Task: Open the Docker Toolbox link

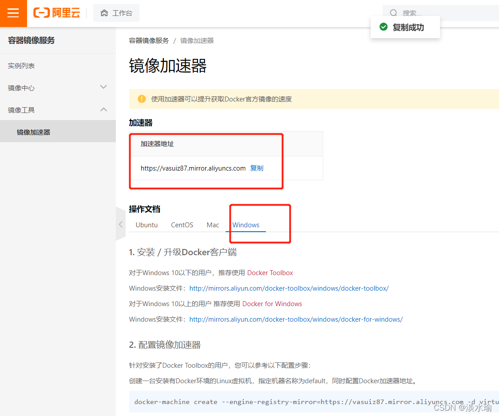Action: coord(270,272)
